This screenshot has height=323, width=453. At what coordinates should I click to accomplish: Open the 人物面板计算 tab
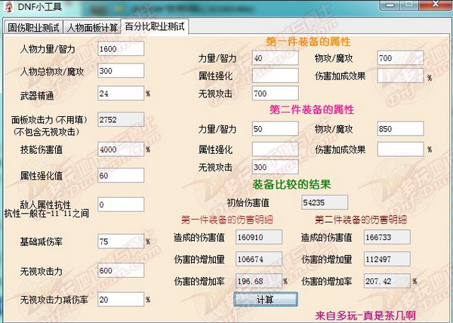tap(91, 28)
